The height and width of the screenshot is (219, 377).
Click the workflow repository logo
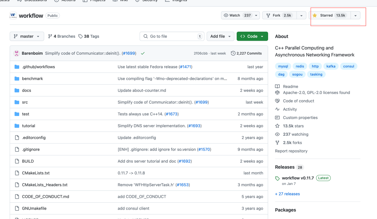click(x=13, y=15)
